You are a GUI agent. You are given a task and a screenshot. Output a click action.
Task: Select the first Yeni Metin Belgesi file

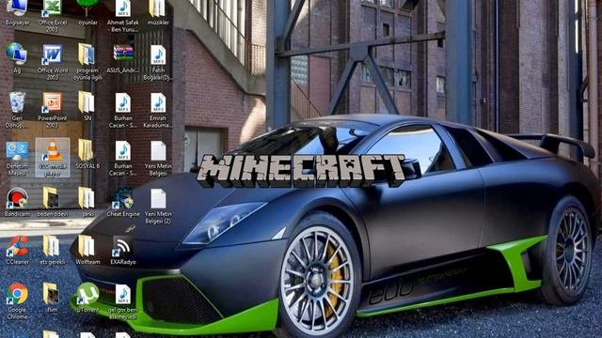pos(158,158)
